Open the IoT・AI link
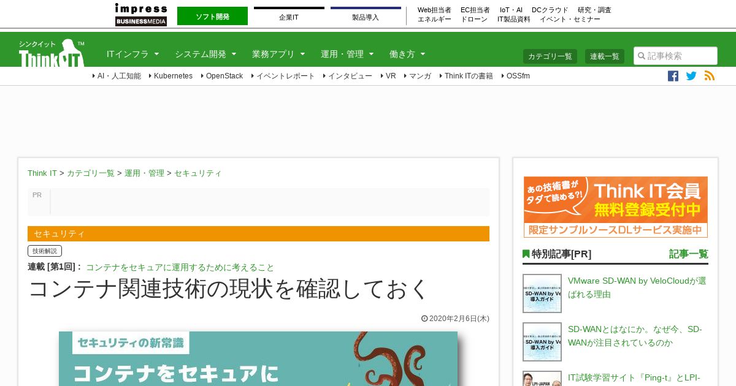The width and height of the screenshot is (736, 386). [511, 10]
